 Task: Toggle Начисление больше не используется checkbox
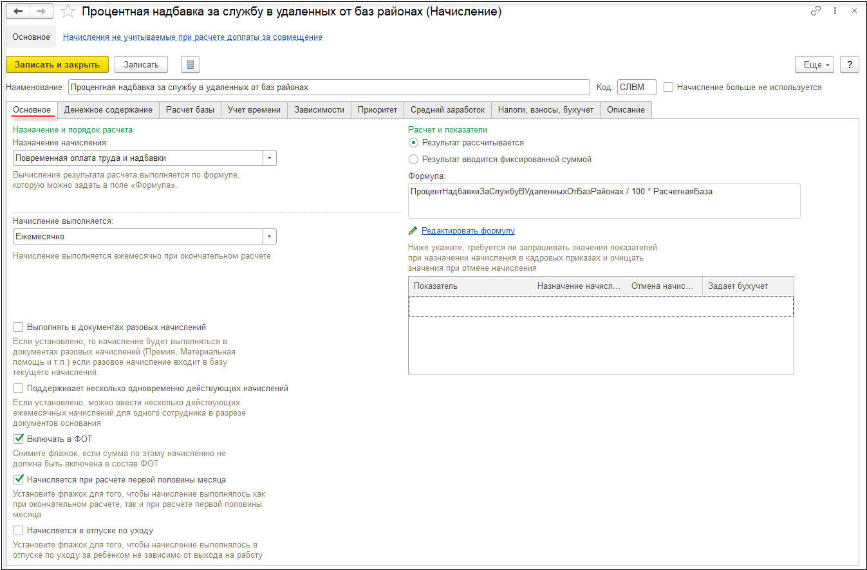[x=669, y=87]
